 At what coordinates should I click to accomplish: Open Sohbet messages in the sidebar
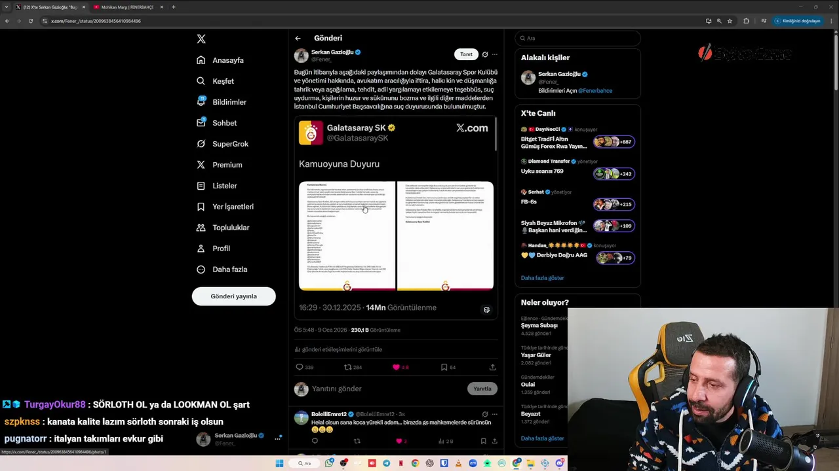coord(217,123)
